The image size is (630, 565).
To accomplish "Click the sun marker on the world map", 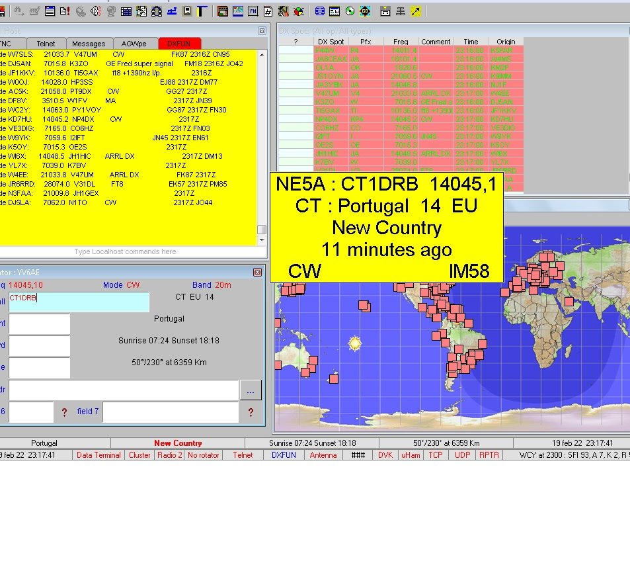I will (355, 343).
